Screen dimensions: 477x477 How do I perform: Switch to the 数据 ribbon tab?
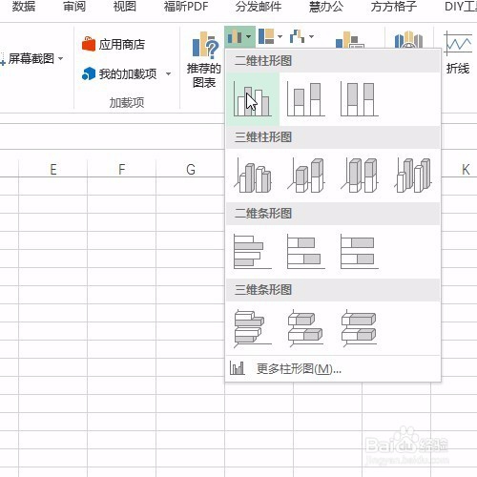coord(24,7)
